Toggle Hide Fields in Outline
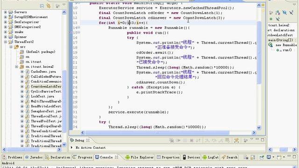This screenshot has width=299, height=168. point(285,13)
